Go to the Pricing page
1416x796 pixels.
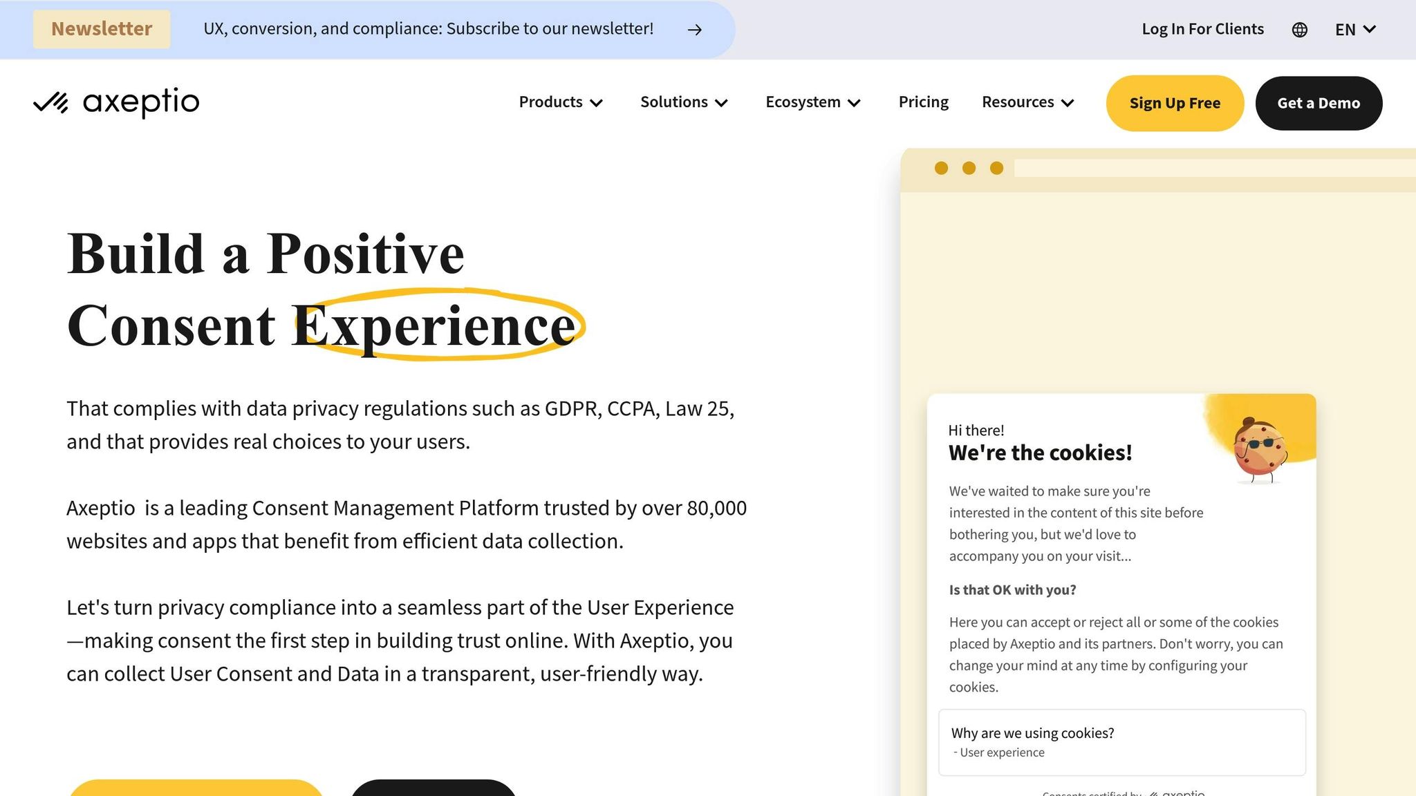(x=924, y=102)
